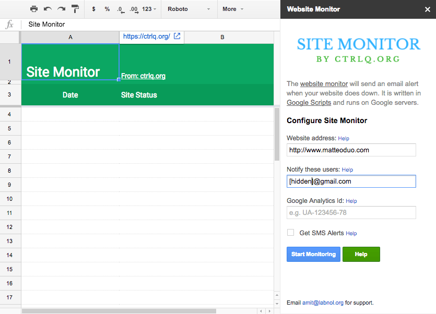Follow the Google Scripts link

[x=309, y=103]
